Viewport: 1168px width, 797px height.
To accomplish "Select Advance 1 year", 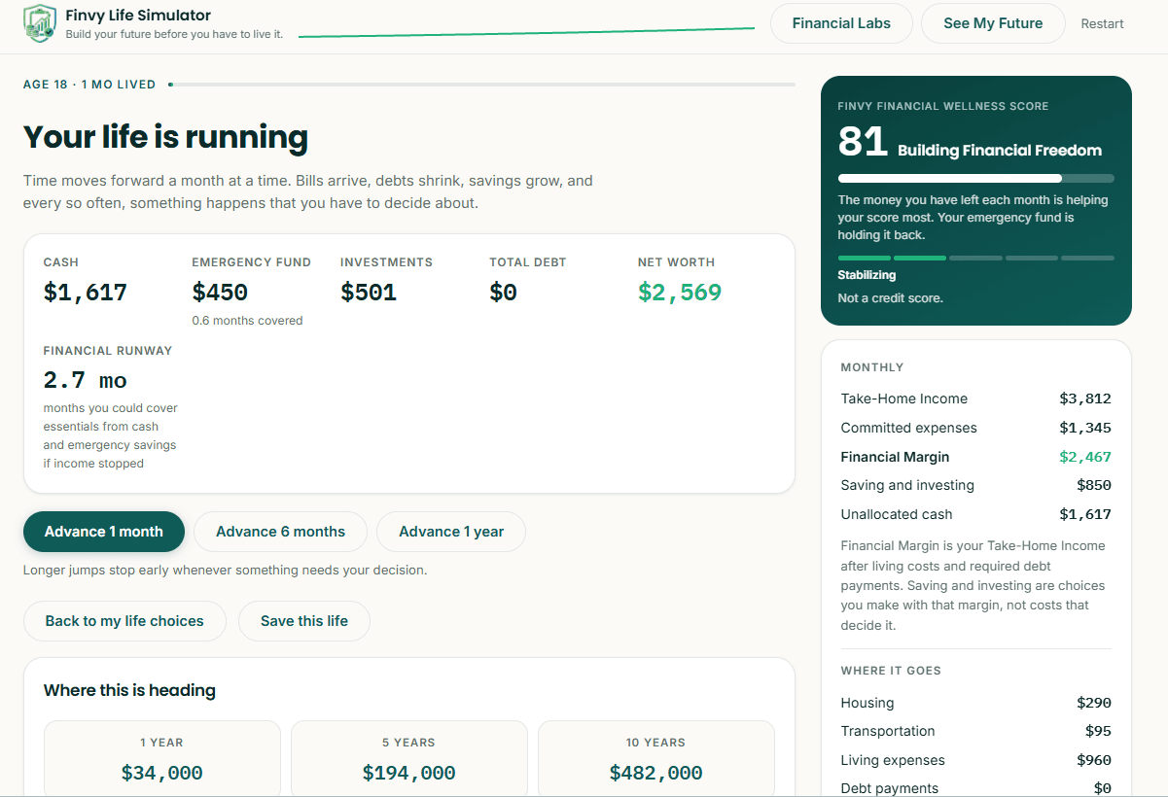I will click(451, 532).
